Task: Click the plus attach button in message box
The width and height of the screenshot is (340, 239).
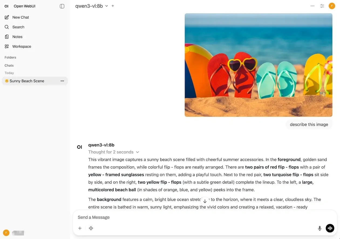Action: click(x=80, y=228)
